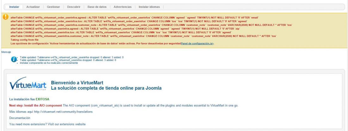
Task: Open the Instalar tab
Action: [14, 7]
